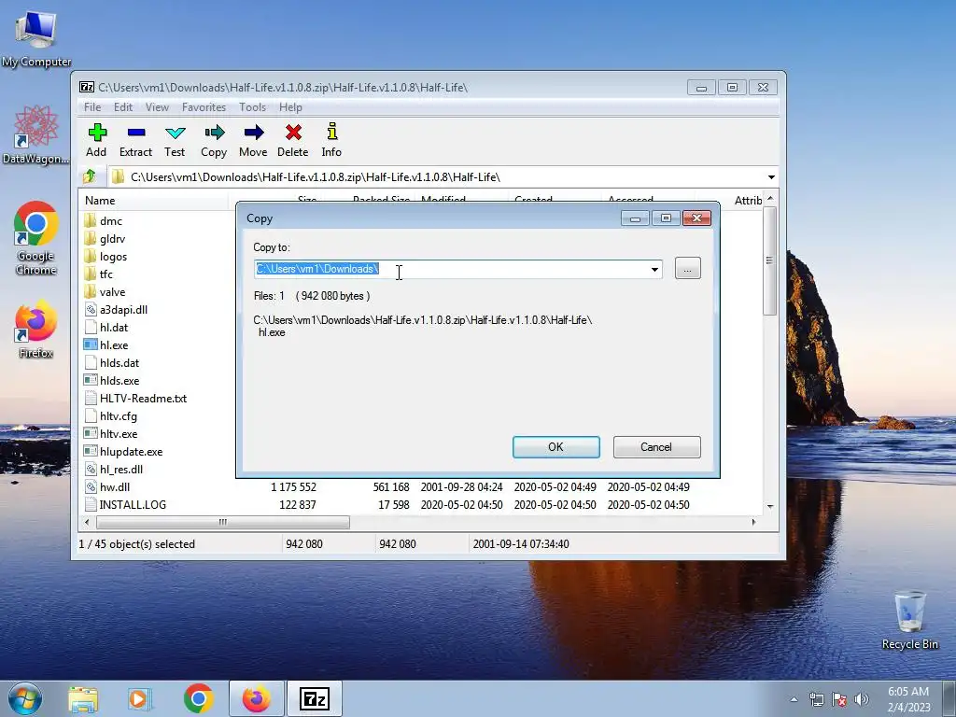Click the Delete toolbar icon

[292, 140]
